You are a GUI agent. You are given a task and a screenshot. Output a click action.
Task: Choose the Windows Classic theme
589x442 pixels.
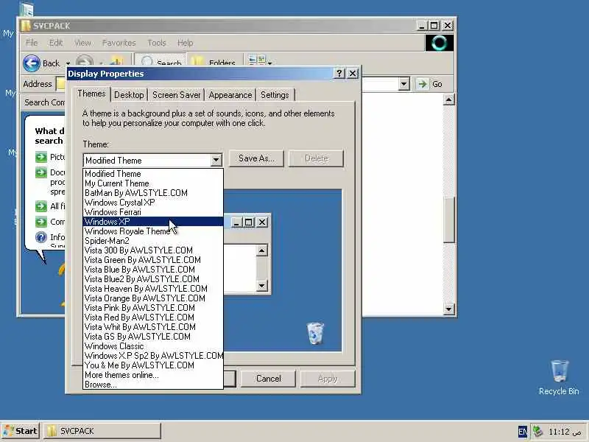click(153, 346)
